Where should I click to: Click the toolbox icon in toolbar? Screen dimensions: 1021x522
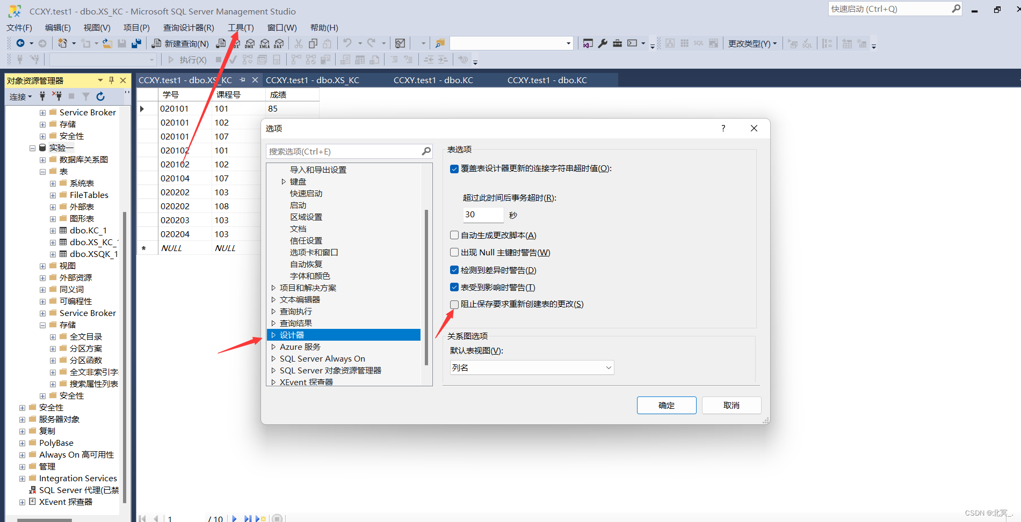pyautogui.click(x=618, y=43)
